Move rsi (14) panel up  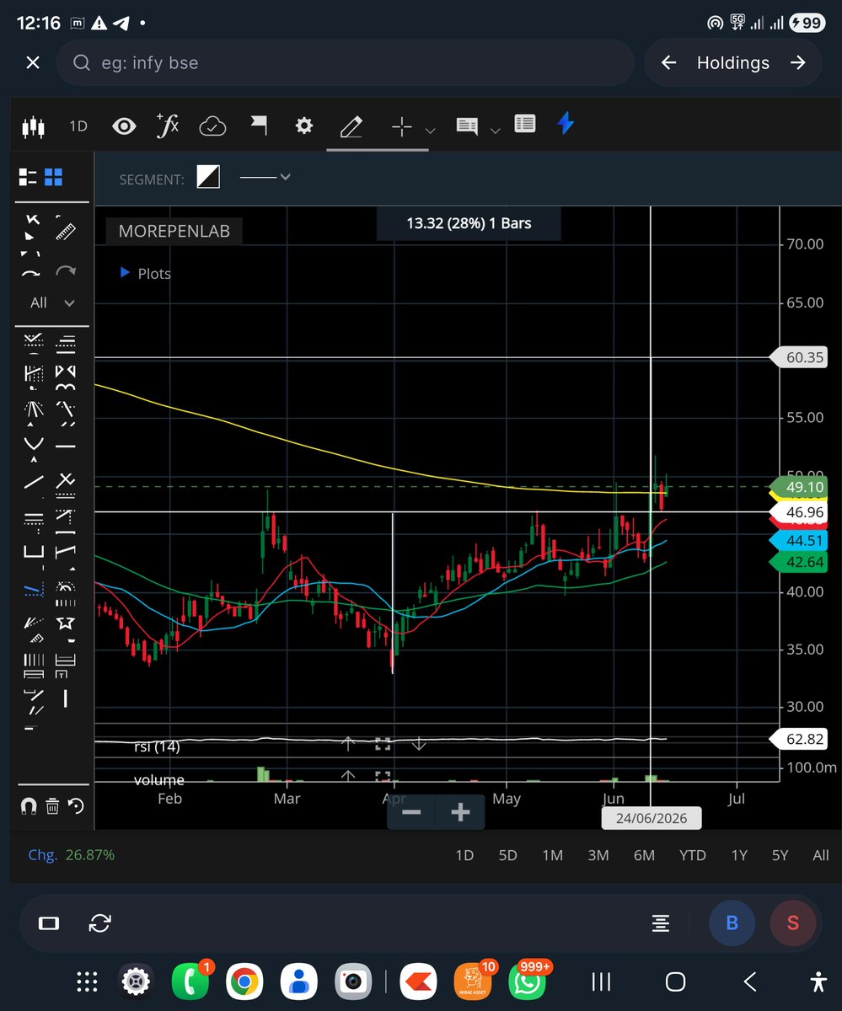[347, 744]
